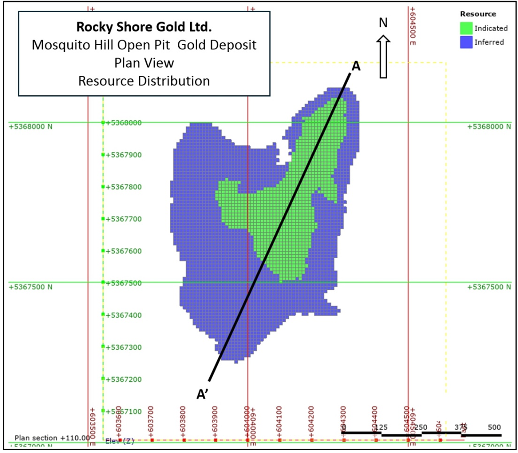The height and width of the screenshot is (453, 518).
Task: Click the green Indicated legend swatch
Action: pos(466,28)
